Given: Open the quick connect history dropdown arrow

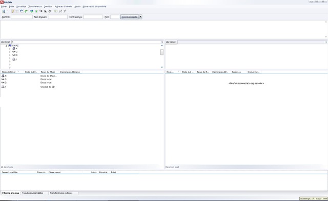Looking at the screenshot, I should coord(140,17).
